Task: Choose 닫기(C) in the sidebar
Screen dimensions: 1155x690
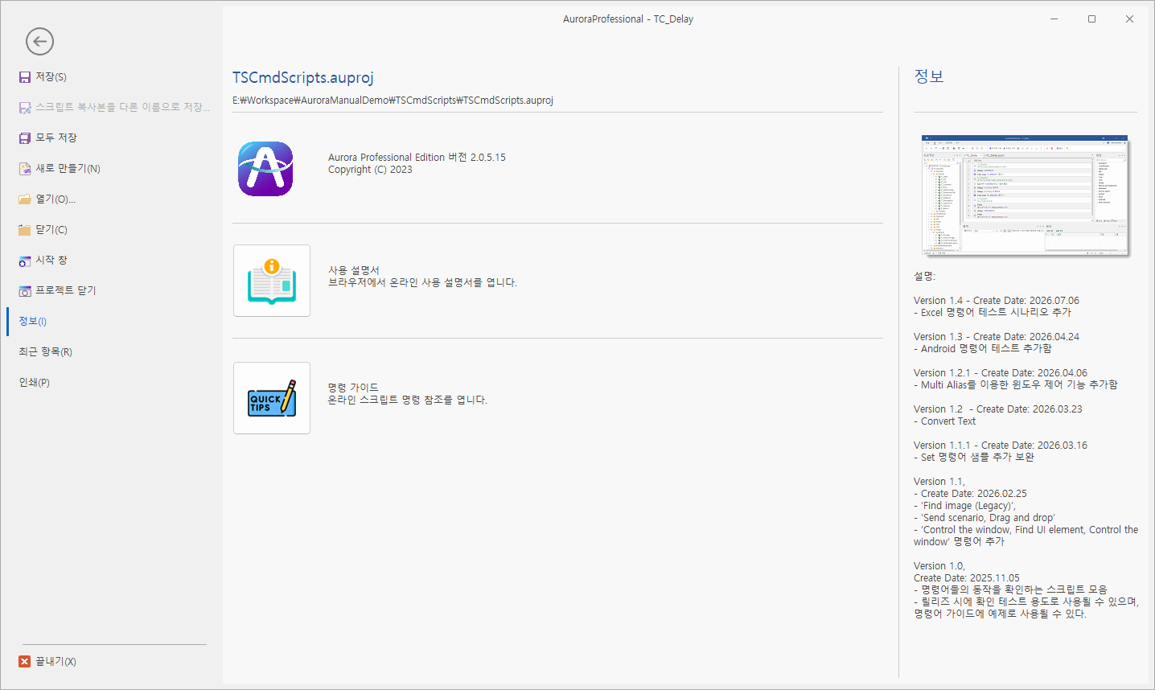Action: pos(51,229)
